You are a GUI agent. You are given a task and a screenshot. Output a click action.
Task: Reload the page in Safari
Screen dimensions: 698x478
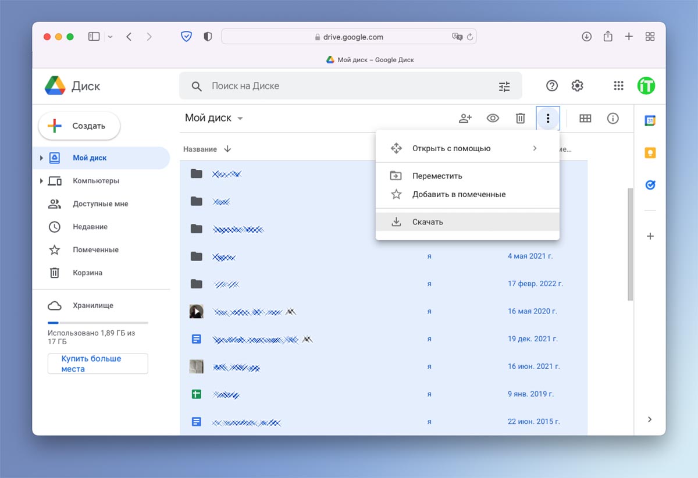(x=470, y=37)
